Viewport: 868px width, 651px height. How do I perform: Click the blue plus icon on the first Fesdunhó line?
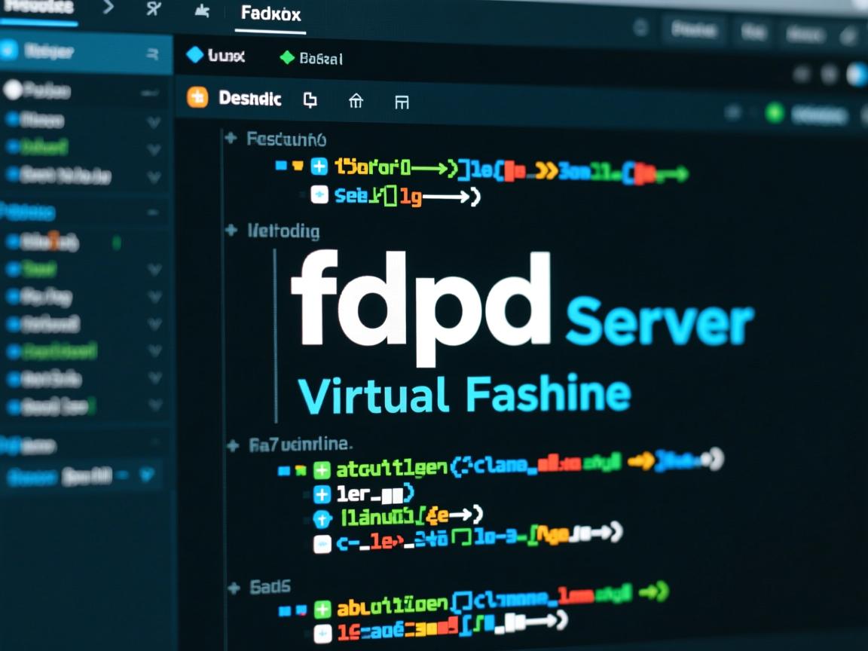click(319, 167)
